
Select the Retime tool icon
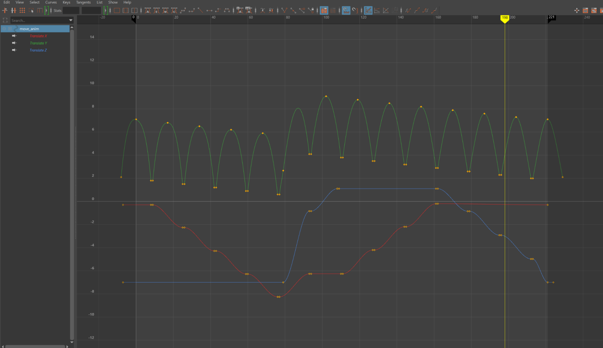tap(40, 11)
